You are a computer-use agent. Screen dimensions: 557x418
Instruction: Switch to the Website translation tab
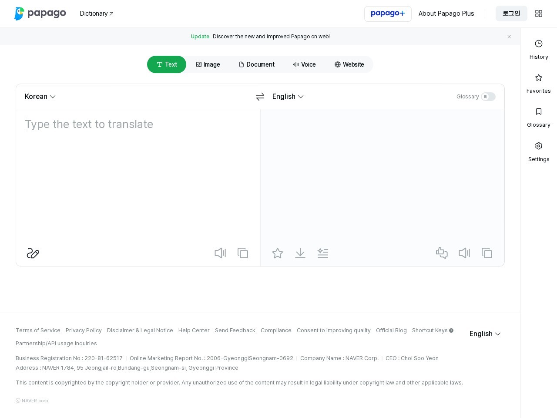tap(349, 64)
